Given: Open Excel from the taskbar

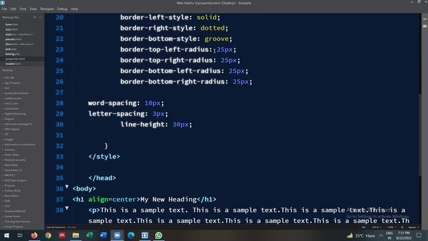Looking at the screenshot, I should coord(90,235).
